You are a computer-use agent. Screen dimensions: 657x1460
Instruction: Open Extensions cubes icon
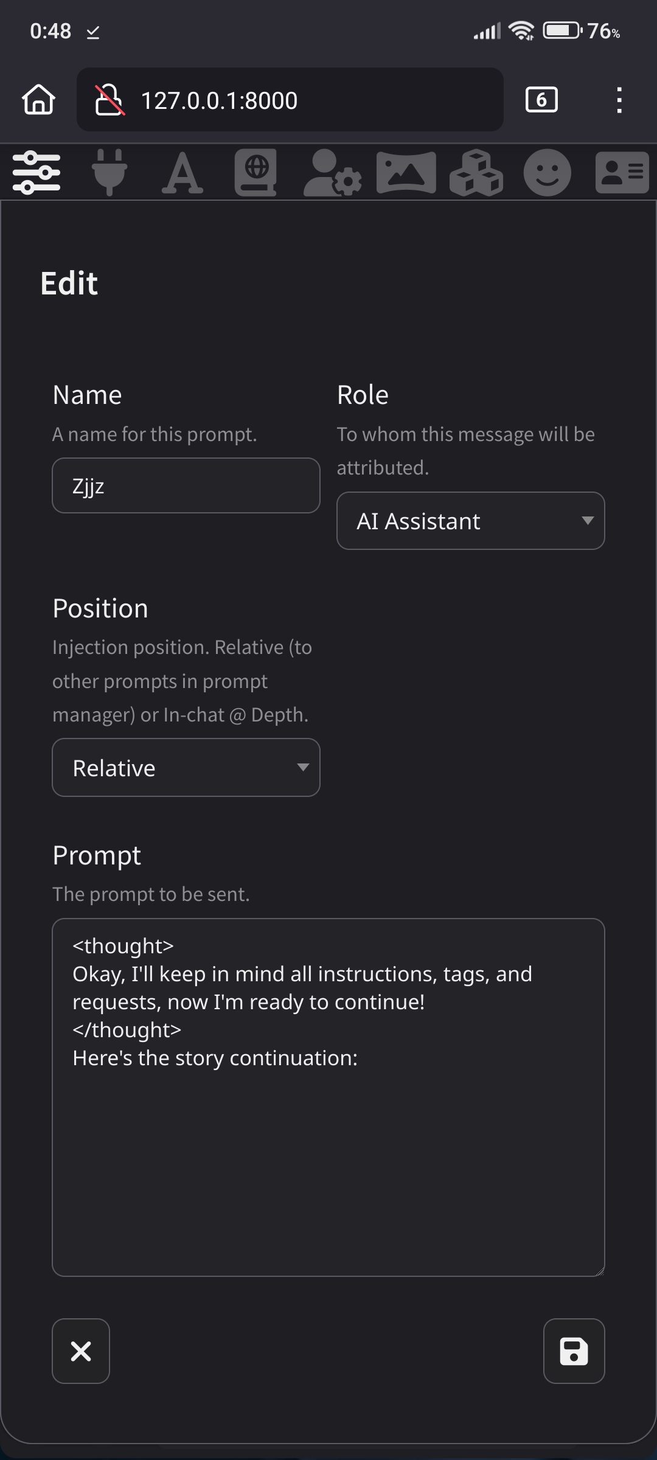pyautogui.click(x=476, y=173)
